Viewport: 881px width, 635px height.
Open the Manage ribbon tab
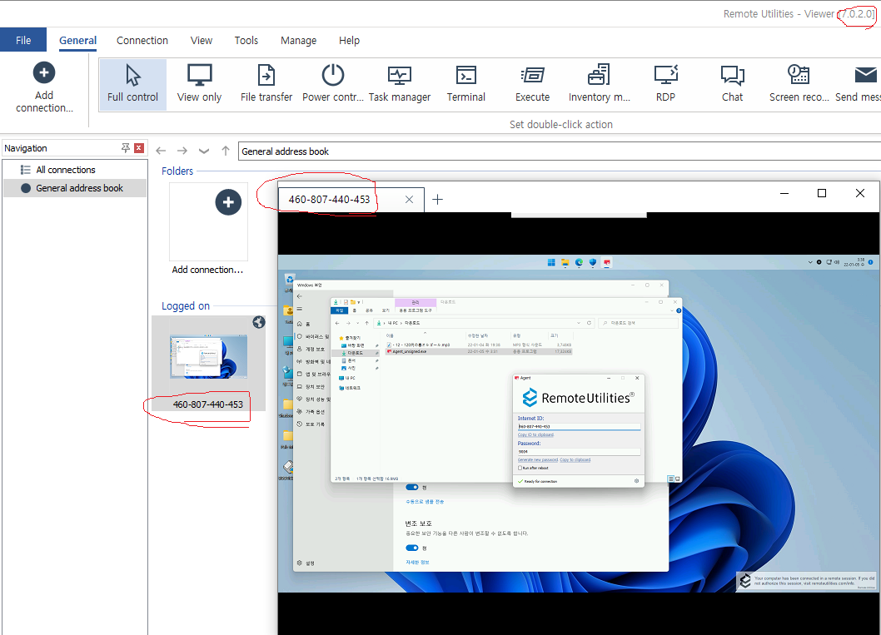tap(298, 40)
